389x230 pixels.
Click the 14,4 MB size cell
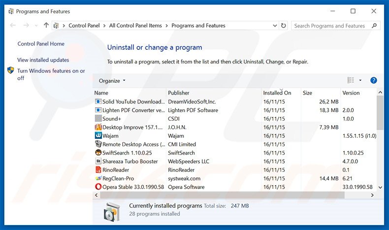[329, 178]
